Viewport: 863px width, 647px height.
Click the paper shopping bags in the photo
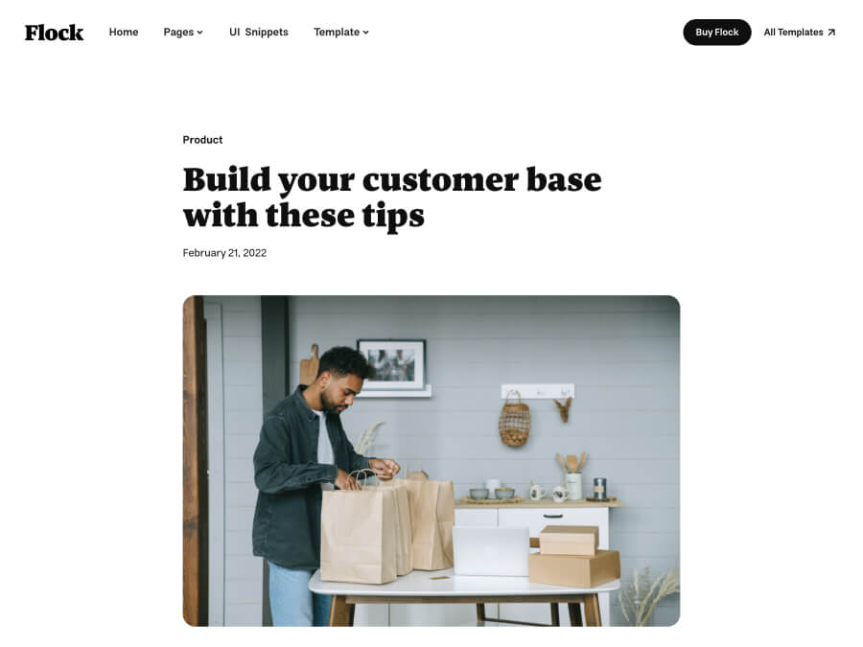click(x=387, y=528)
